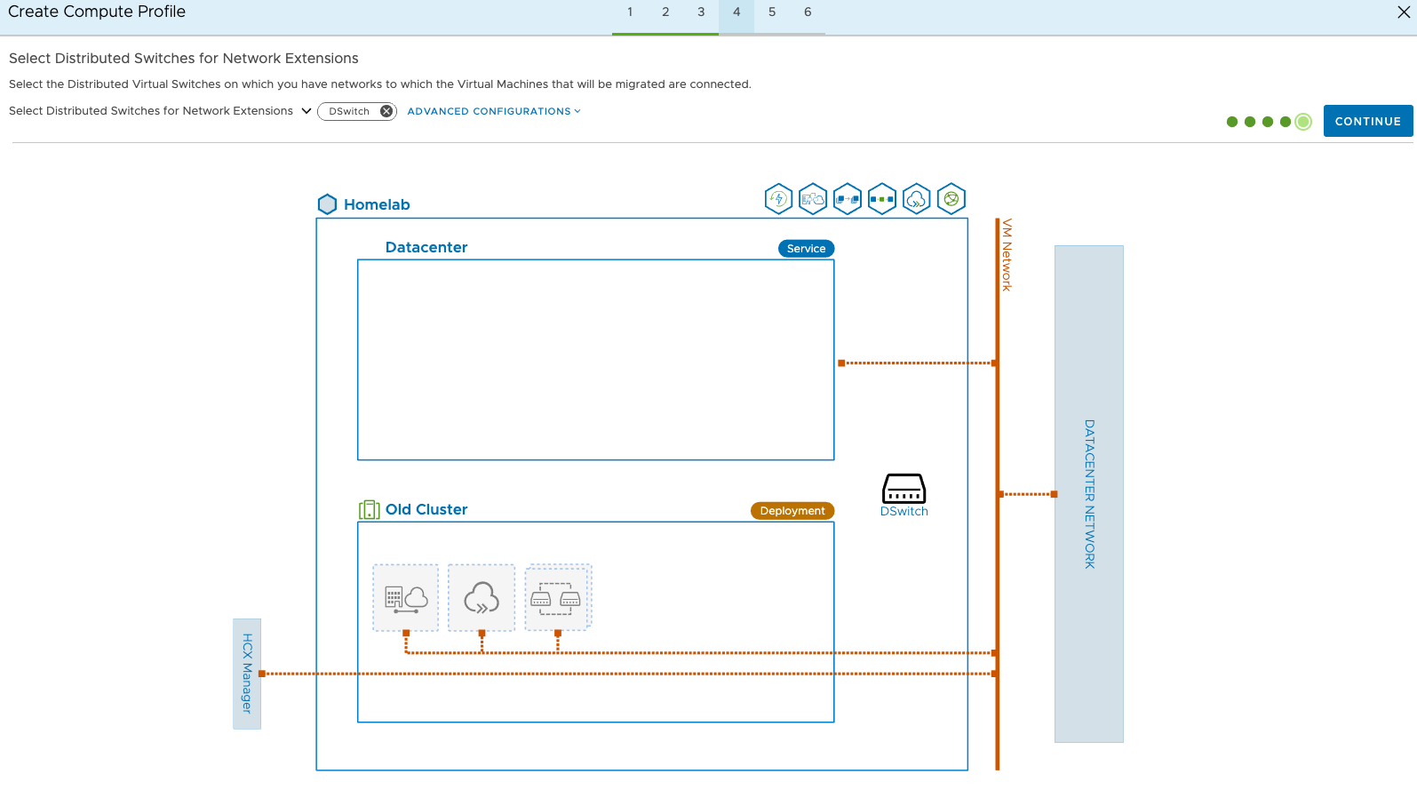Click the lightning bolt recovery service icon
Image resolution: width=1417 pixels, height=798 pixels.
778,199
